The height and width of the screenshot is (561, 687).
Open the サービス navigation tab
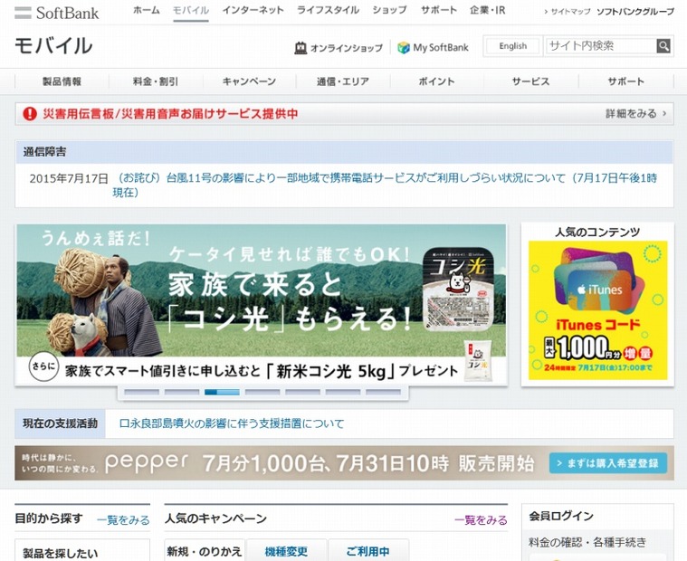pos(531,81)
